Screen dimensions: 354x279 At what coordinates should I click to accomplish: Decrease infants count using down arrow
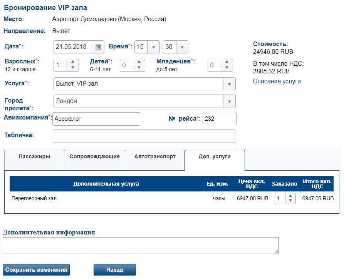[x=227, y=68]
